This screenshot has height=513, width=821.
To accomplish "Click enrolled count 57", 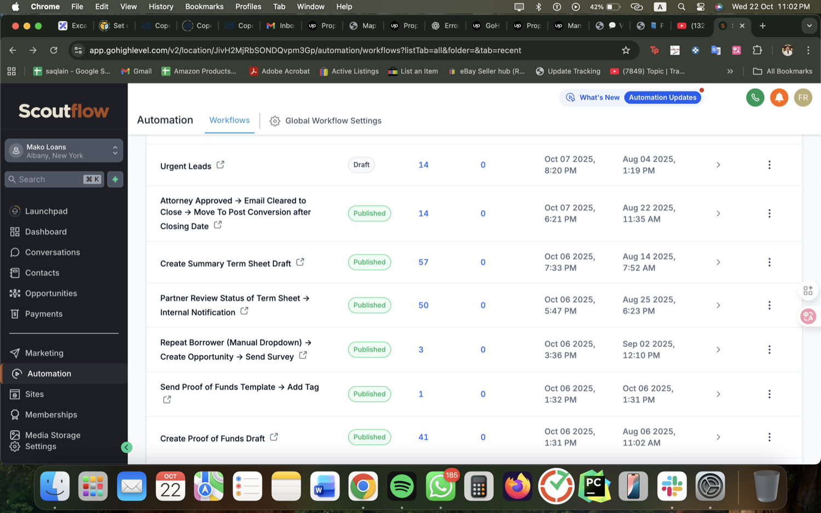I will 423,262.
